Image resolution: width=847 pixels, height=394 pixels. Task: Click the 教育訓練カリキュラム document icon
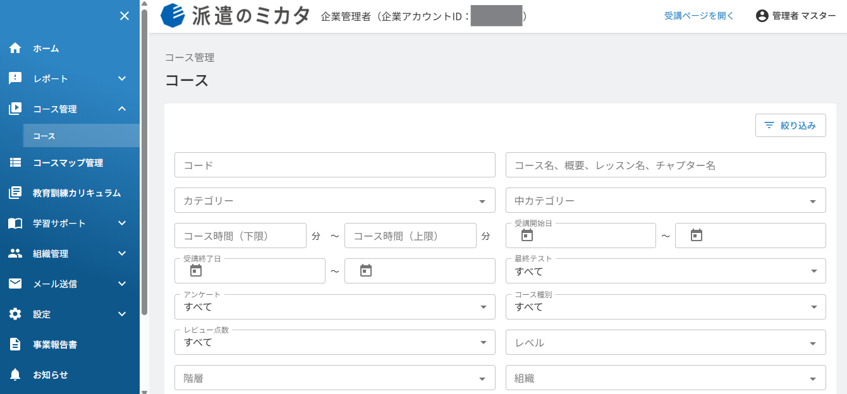15,193
